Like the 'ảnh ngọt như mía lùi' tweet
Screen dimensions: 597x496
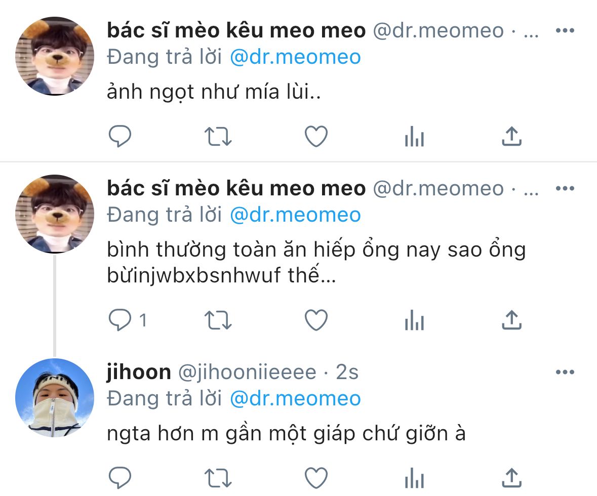tap(316, 136)
